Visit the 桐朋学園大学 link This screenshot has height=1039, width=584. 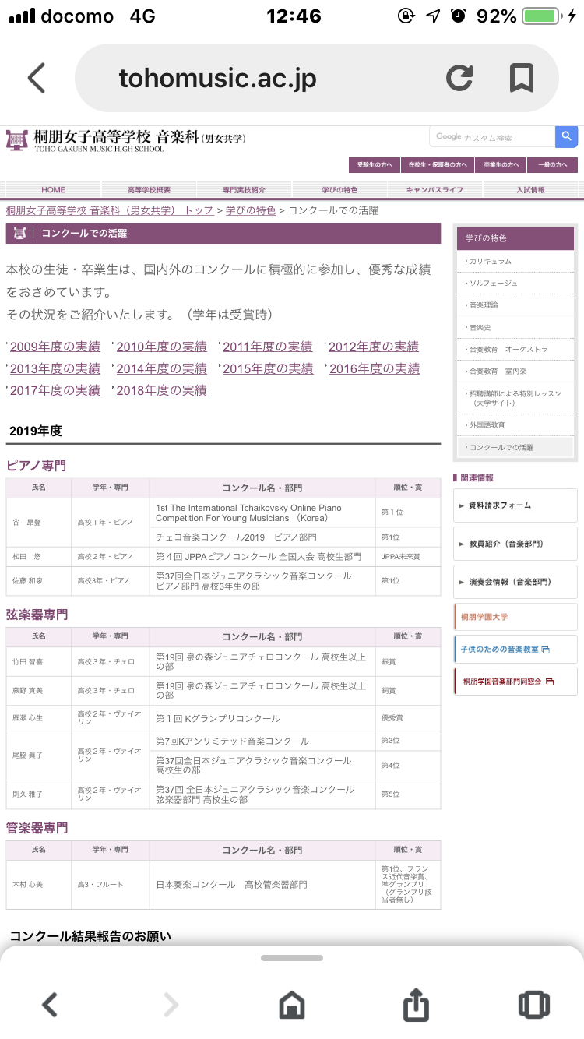(x=515, y=617)
